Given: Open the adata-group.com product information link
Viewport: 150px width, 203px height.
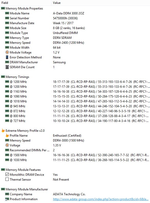Looking at the screenshot, I should tap(101, 199).
